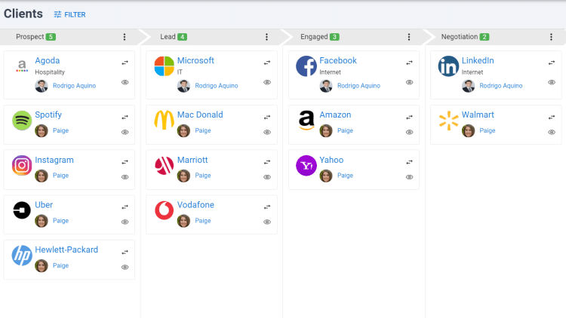Toggle the eye icon on Spotify card
The width and height of the screenshot is (566, 318).
click(x=125, y=132)
